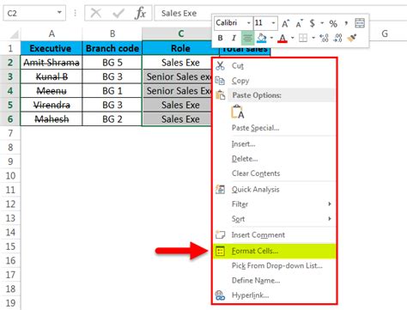The image size is (407, 310).
Task: Select column G header
Action: [385, 33]
